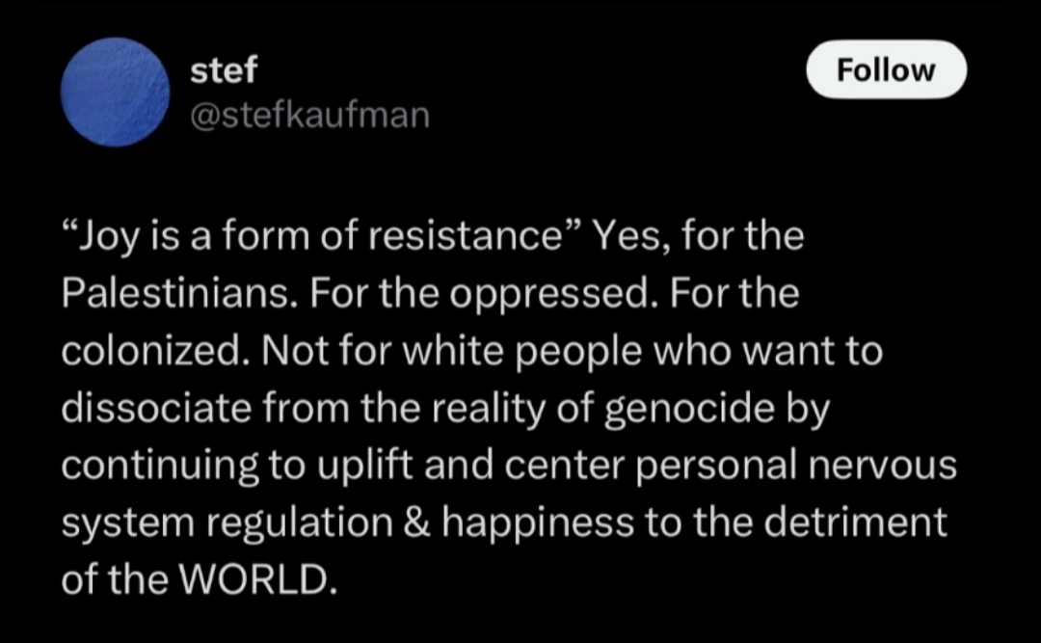The image size is (1041, 643).
Task: Click the quoted phrase "Joy is a form of resistance"
Action: [323, 237]
